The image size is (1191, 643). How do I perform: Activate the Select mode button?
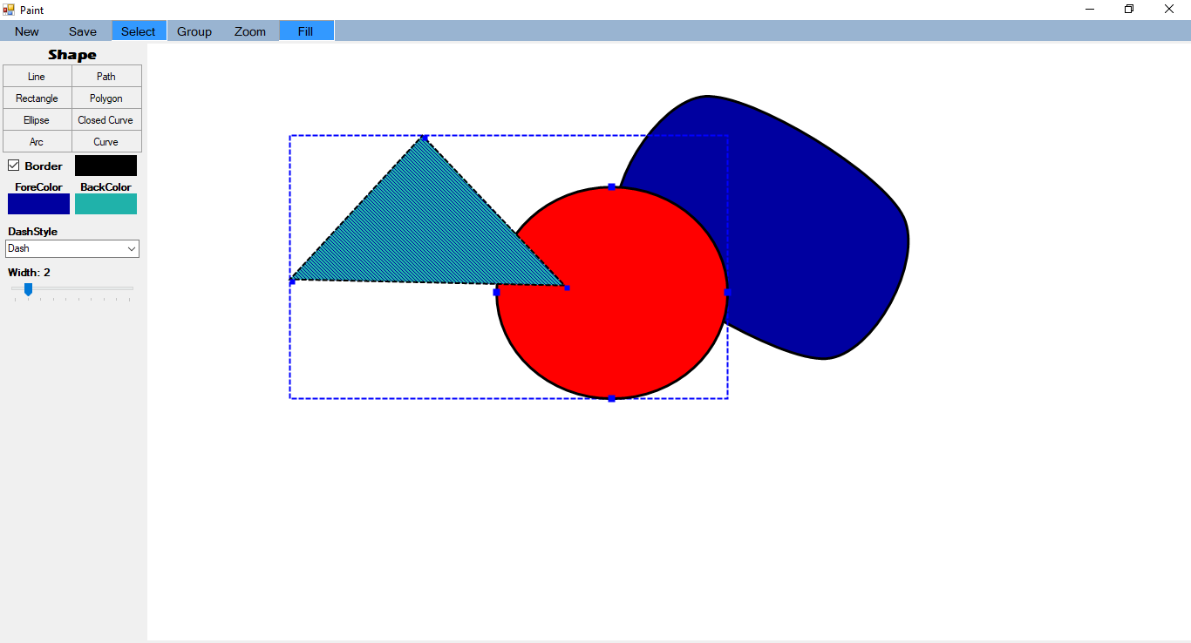tap(139, 31)
